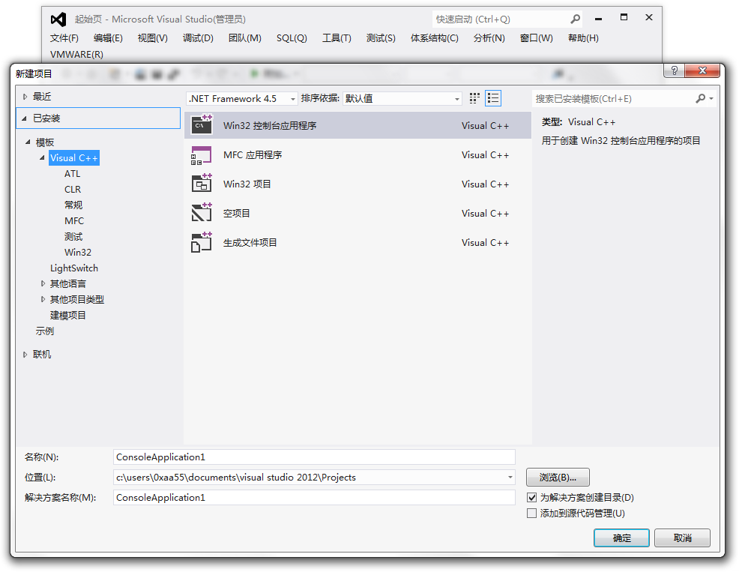Switch to medium icons list view
739x572 pixels.
(493, 98)
